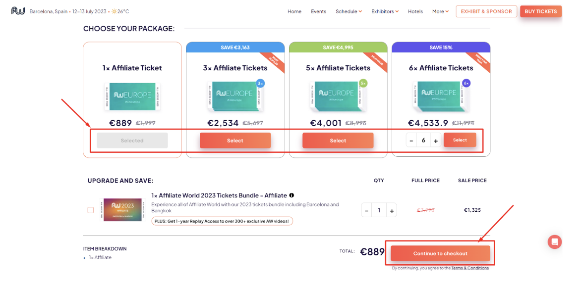
Task: Decrease the bundle upgrade quantity
Action: 366,210
